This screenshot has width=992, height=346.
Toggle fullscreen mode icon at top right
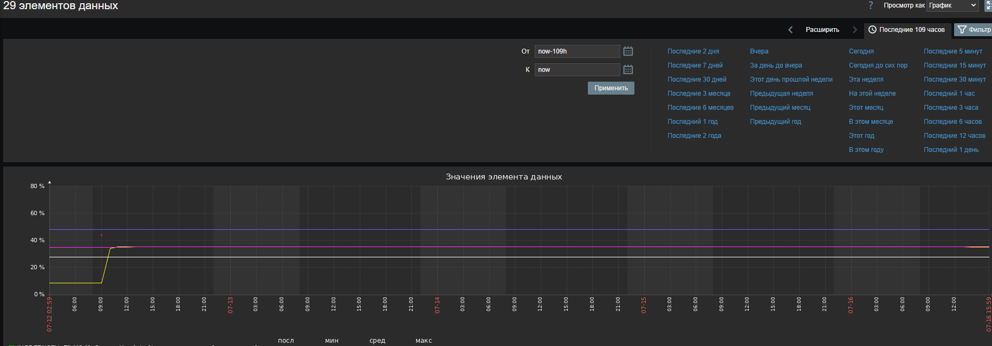click(x=988, y=6)
